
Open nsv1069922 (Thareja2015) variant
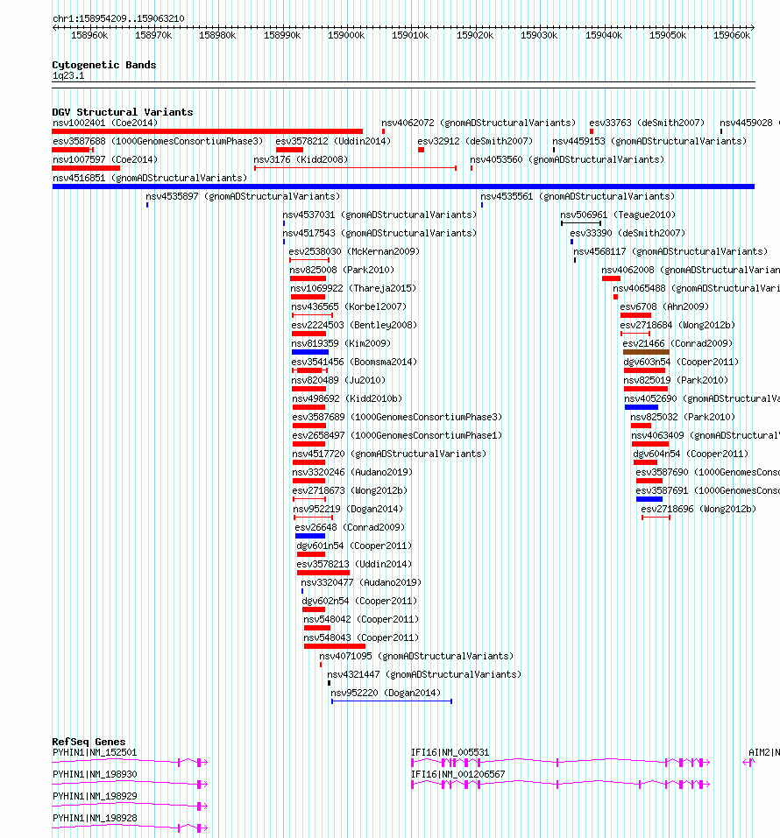coord(353,289)
